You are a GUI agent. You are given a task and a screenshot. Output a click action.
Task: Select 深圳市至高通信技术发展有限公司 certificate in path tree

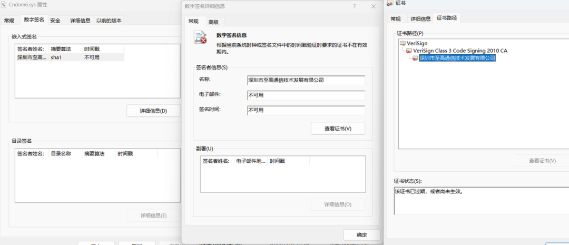point(457,58)
